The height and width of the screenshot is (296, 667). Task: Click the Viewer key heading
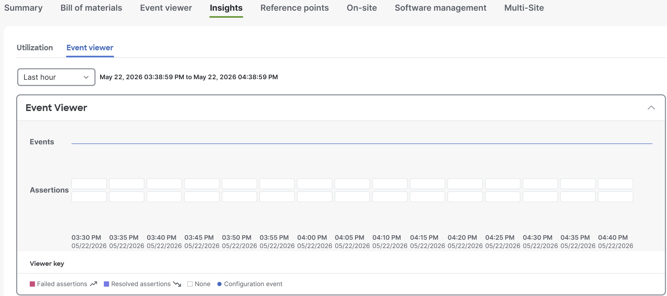click(x=47, y=263)
